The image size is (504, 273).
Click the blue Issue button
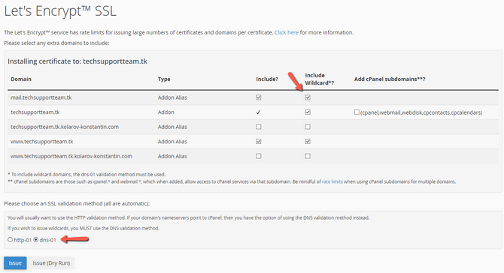(15, 263)
